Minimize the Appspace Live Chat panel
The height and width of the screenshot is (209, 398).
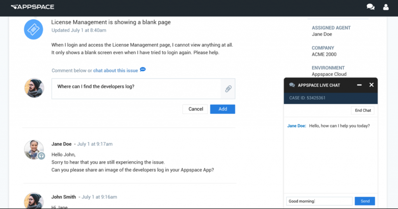click(x=359, y=85)
